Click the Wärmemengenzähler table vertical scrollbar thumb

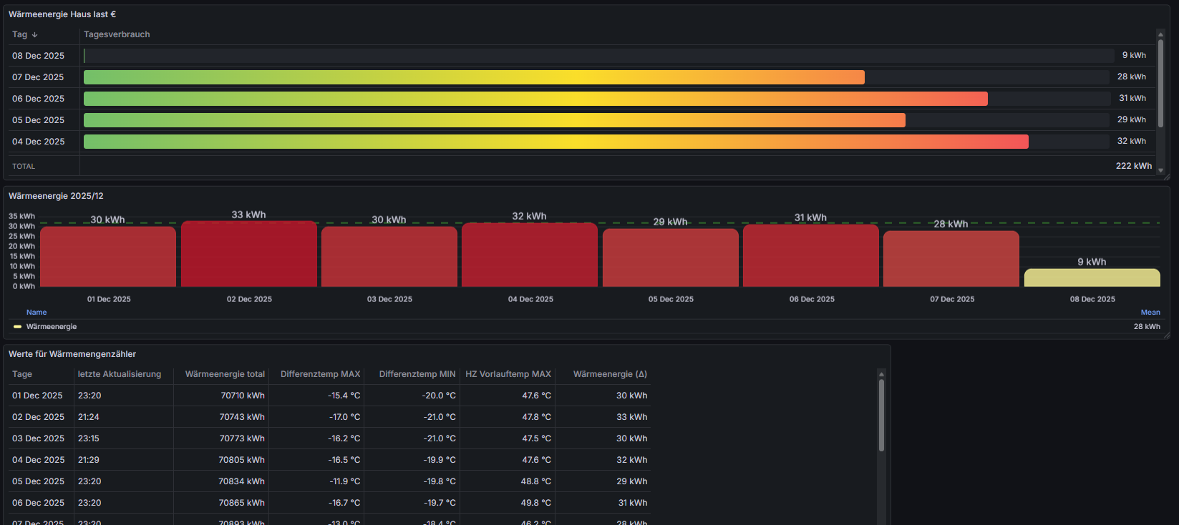881,415
